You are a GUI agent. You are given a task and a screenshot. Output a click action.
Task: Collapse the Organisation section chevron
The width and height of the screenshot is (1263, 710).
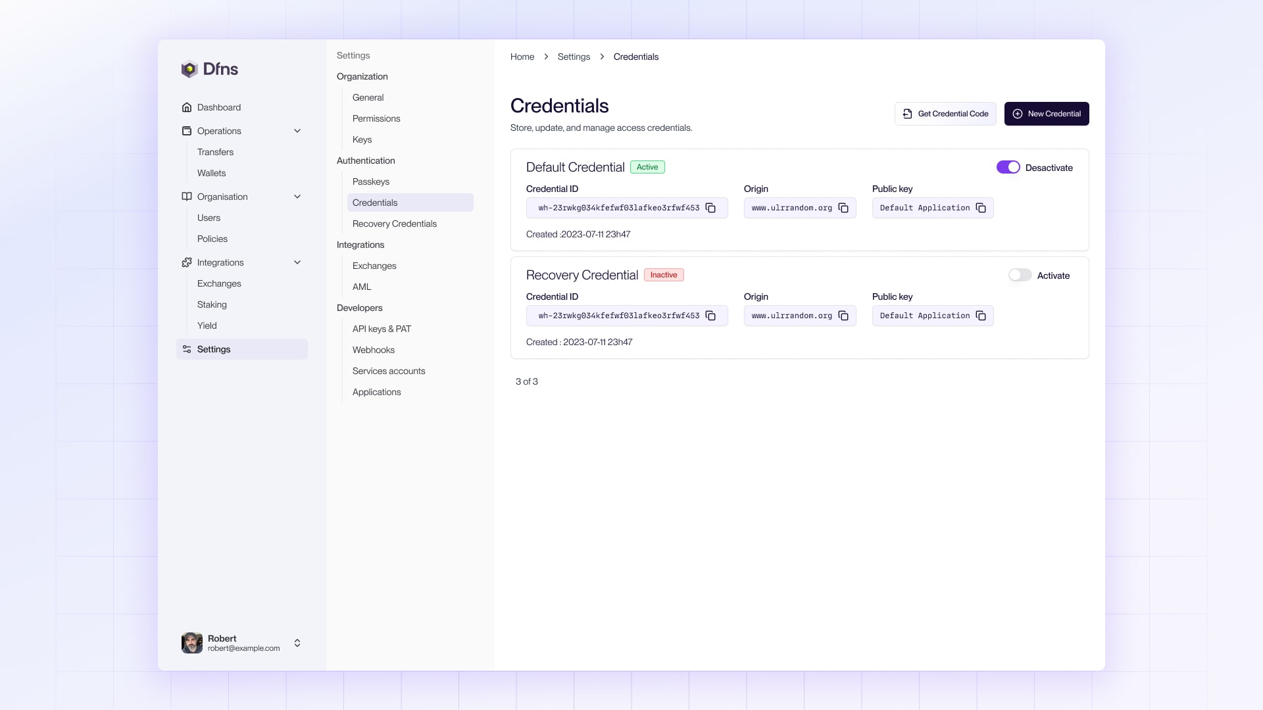coord(297,197)
